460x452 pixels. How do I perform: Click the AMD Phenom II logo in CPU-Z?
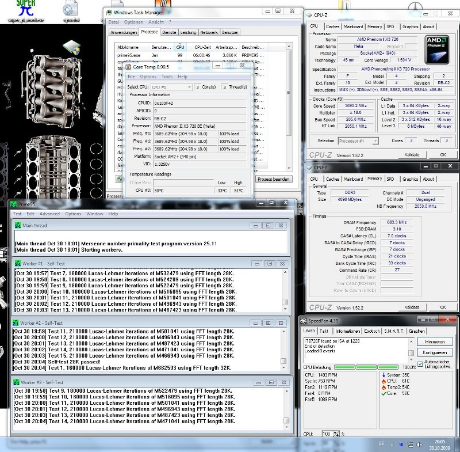coord(437,50)
